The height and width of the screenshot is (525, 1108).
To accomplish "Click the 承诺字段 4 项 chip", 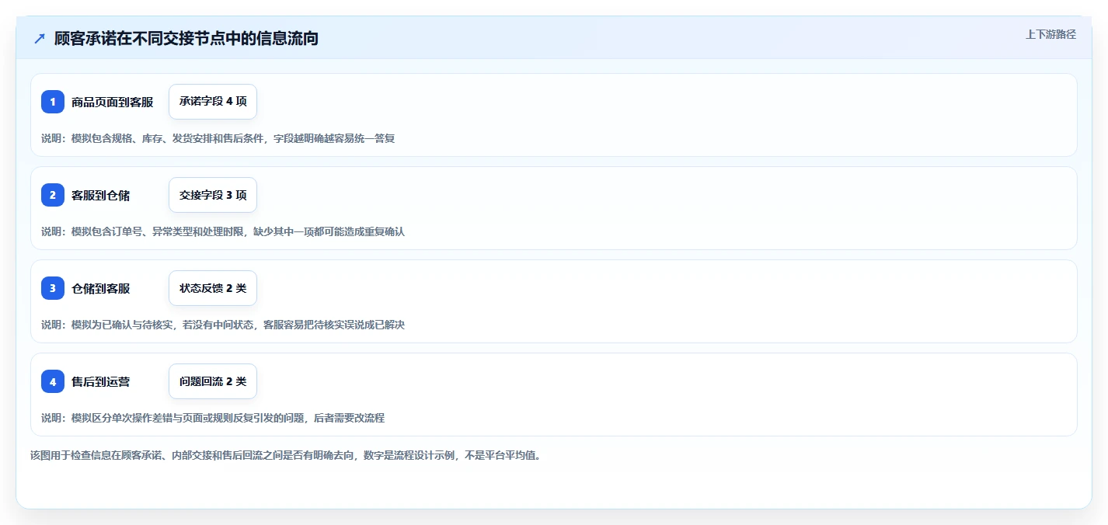I will click(x=213, y=102).
